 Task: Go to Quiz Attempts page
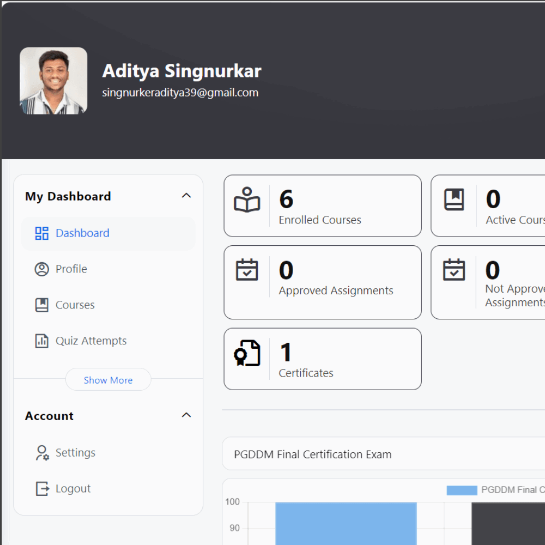91,341
